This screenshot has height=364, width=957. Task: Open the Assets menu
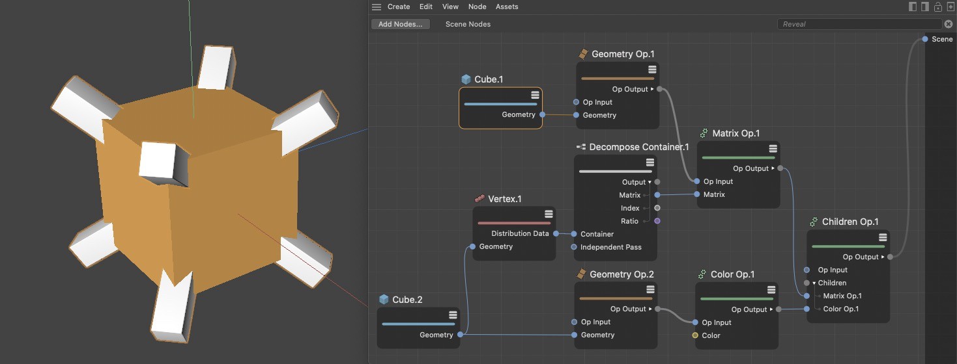click(507, 6)
